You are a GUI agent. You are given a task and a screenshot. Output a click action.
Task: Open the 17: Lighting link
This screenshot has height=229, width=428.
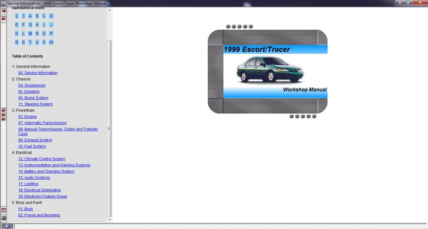pos(28,184)
